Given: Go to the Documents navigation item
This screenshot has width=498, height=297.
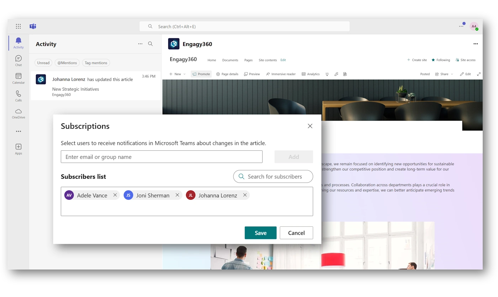Looking at the screenshot, I should [230, 60].
